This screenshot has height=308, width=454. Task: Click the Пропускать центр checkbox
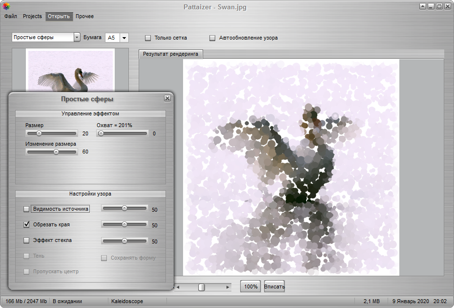pos(26,271)
